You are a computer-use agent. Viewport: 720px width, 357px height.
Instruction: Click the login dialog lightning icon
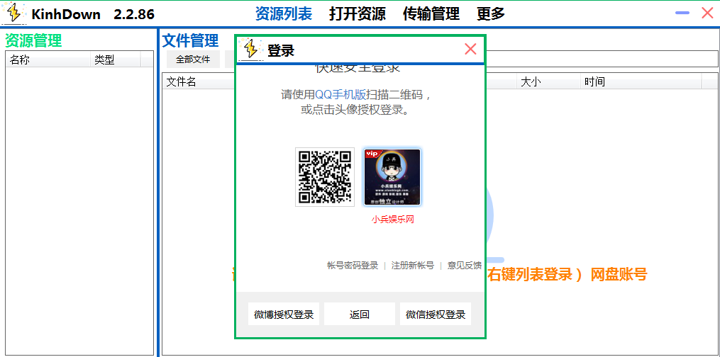tap(251, 49)
